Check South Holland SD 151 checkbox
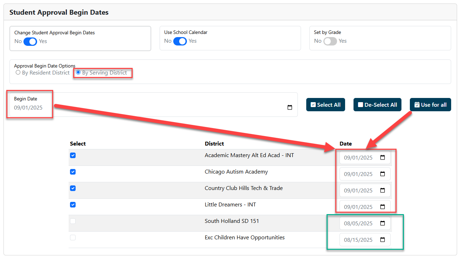462x261 pixels. coord(73,221)
